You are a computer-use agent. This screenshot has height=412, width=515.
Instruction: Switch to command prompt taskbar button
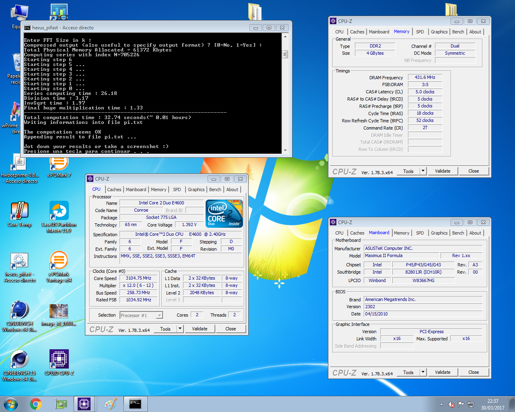(x=135, y=404)
